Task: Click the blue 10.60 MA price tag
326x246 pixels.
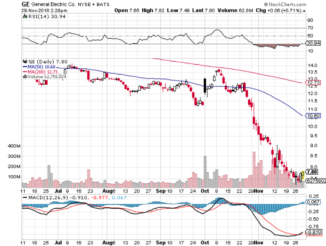Action: click(x=313, y=116)
